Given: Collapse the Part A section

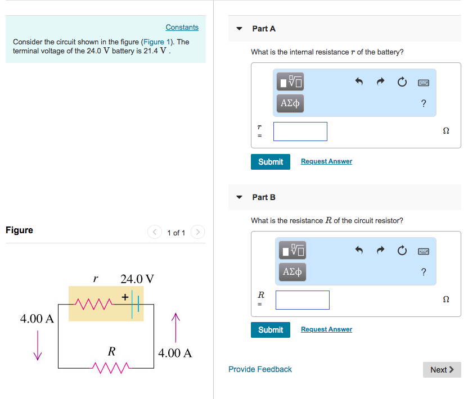Looking at the screenshot, I should [x=239, y=29].
